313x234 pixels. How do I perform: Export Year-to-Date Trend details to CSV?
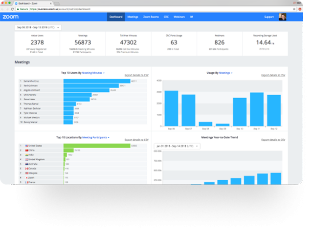pos(273,140)
